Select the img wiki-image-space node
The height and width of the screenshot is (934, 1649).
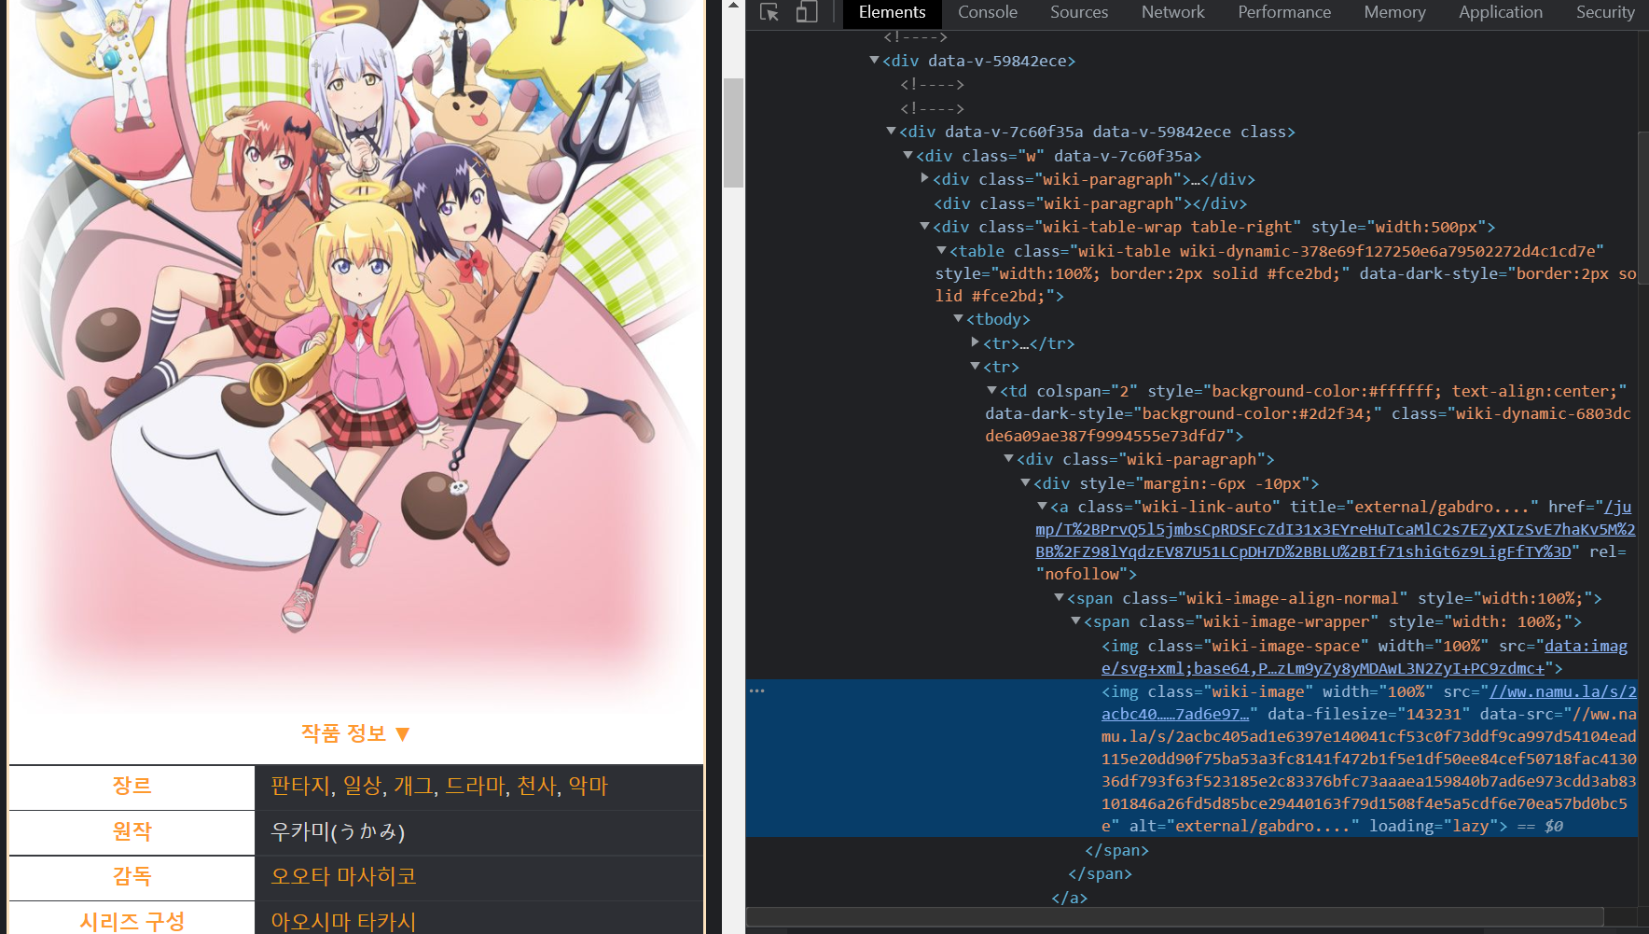pos(1365,657)
